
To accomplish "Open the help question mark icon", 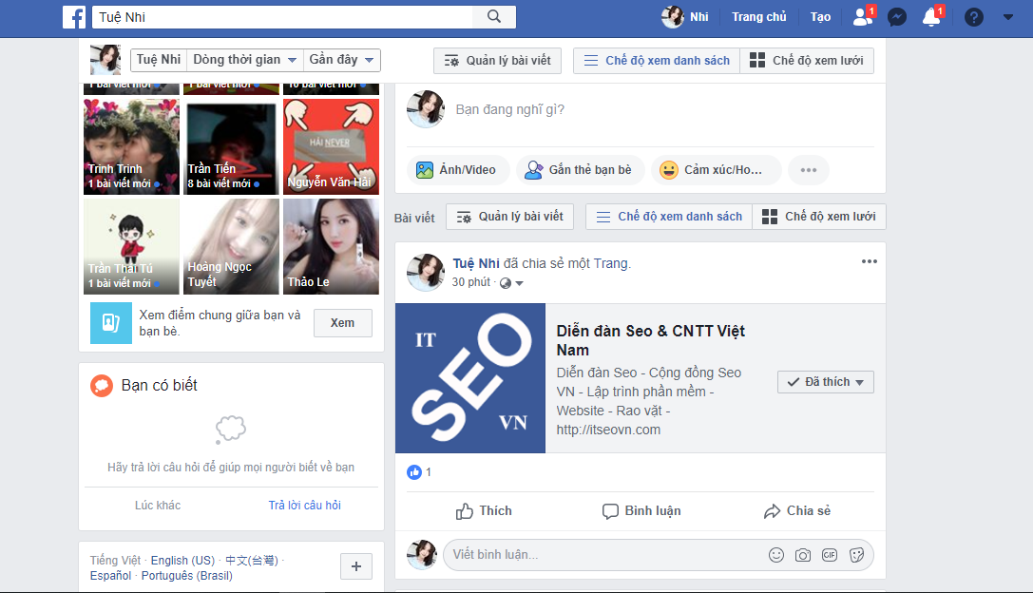I will click(x=973, y=17).
